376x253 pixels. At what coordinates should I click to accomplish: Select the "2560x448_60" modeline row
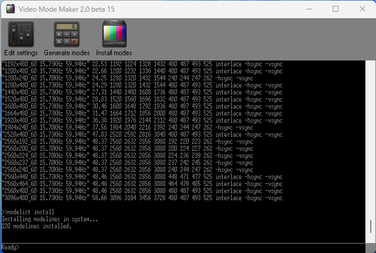(142, 177)
